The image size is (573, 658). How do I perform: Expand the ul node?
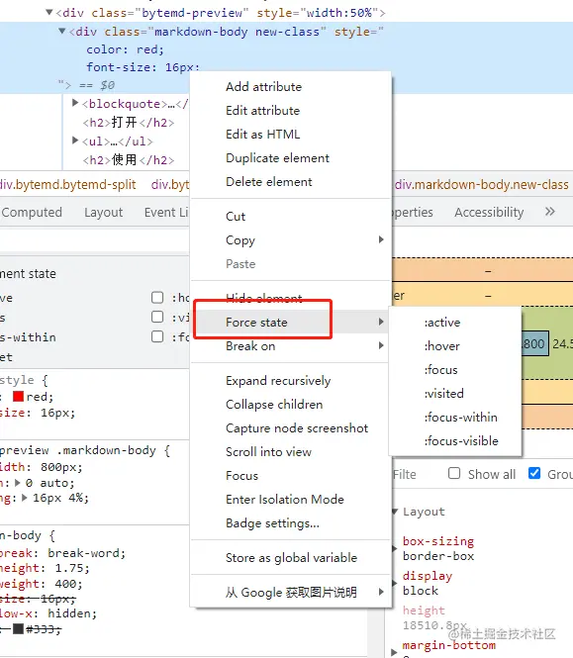click(x=75, y=141)
